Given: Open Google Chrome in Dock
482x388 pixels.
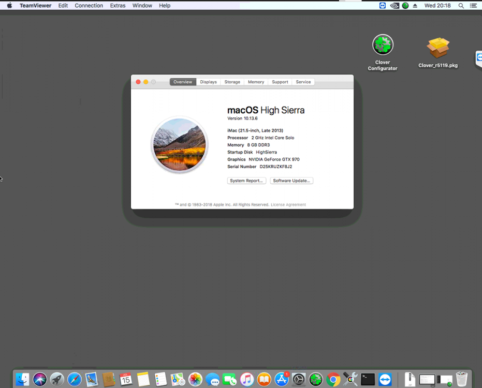Looking at the screenshot, I should click(333, 379).
